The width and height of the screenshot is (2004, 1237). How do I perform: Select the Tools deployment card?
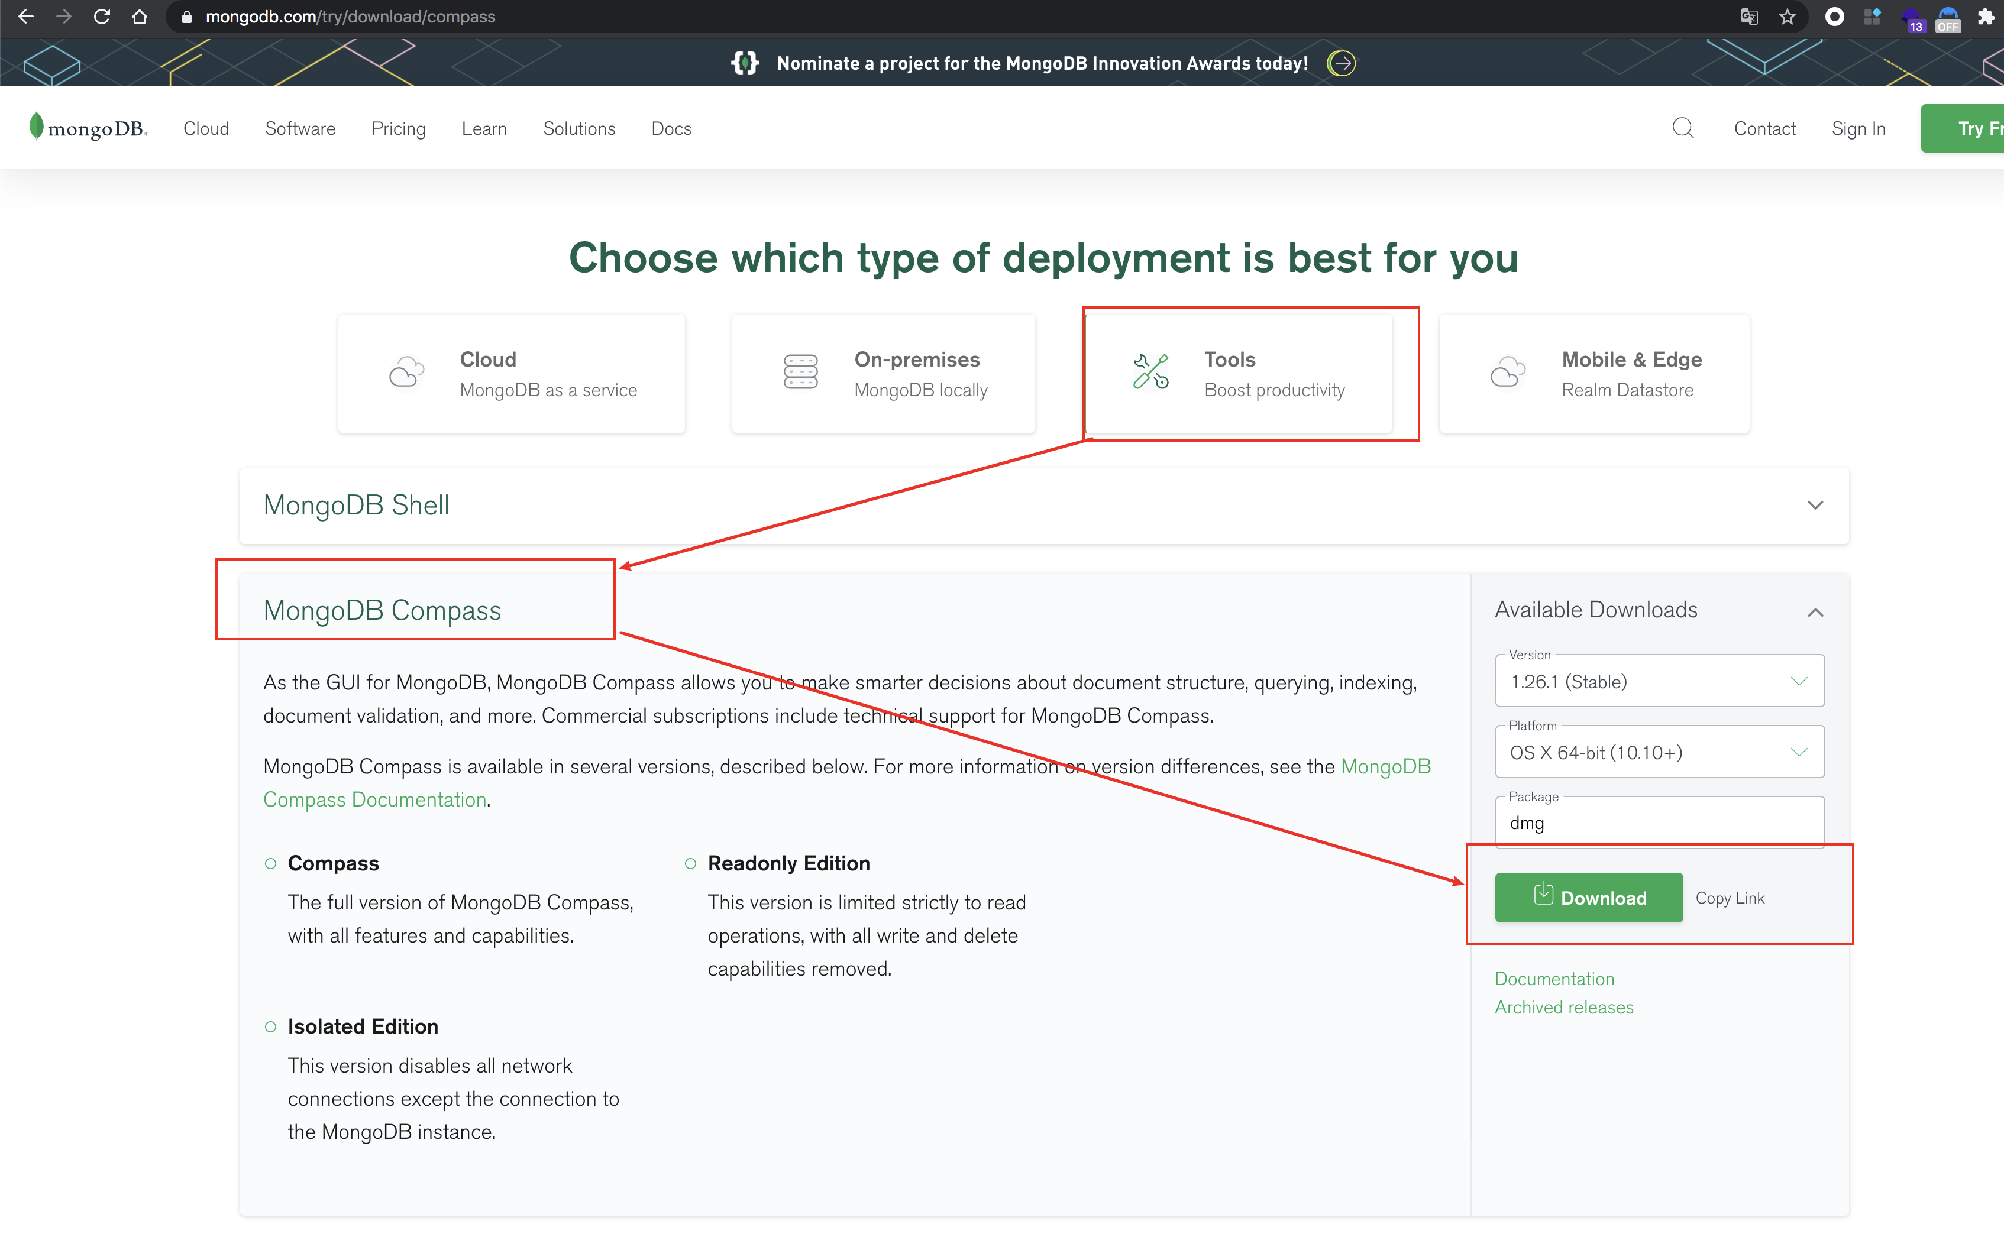(1239, 374)
